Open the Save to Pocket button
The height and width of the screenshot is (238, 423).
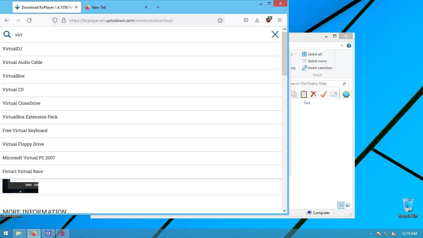click(246, 20)
